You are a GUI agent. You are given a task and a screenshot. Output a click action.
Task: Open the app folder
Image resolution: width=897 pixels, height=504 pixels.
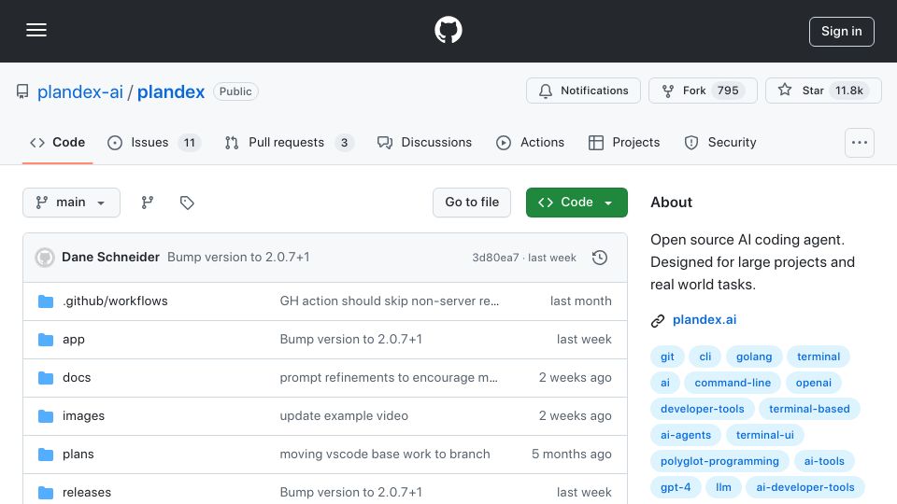coord(74,340)
